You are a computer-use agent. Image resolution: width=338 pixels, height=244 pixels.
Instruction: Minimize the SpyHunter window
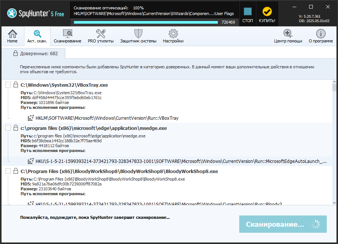294,7
